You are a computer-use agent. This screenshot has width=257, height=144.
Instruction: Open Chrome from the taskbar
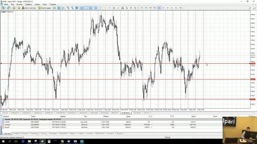[62, 141]
